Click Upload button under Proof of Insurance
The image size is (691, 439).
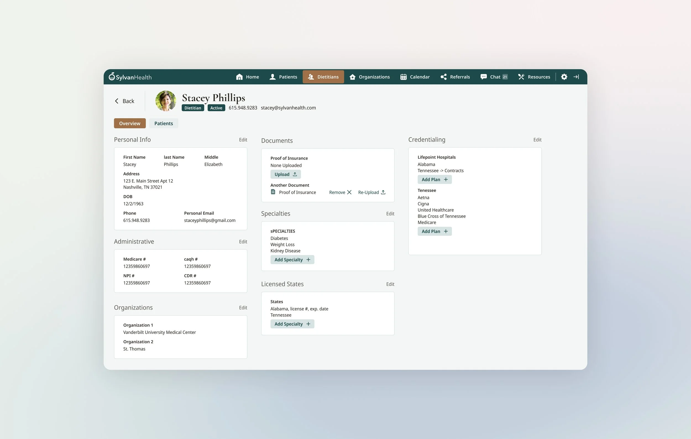coord(286,174)
